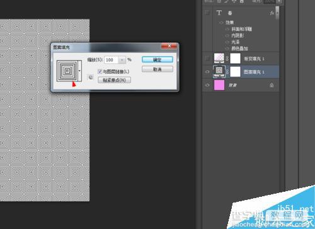Click the 贴紧原点(N) button
315x229 pixels.
point(114,80)
